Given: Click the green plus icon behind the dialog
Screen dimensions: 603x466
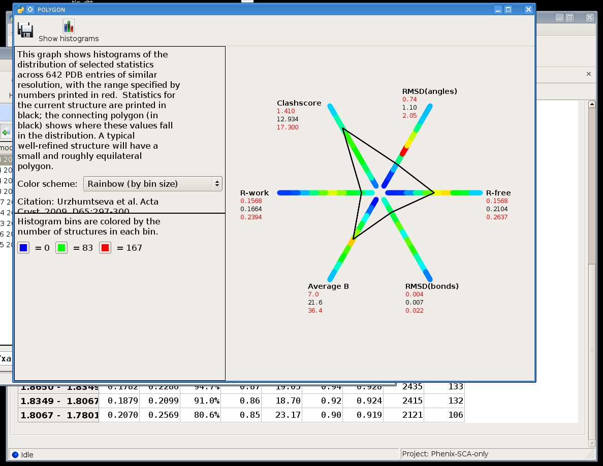Looking at the screenshot, I should coord(6,132).
